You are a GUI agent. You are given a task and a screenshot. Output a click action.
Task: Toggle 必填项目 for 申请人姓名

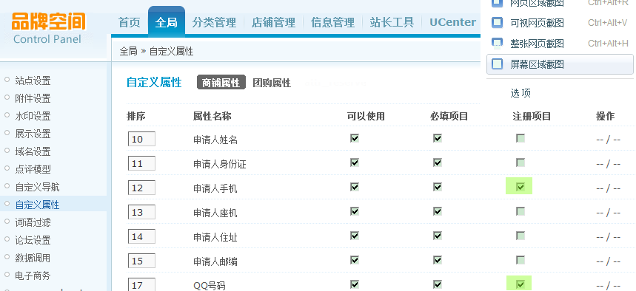438,138
